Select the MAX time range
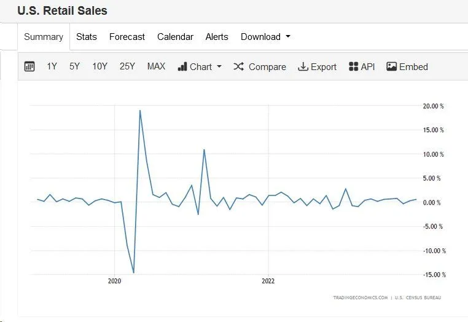The image size is (468, 322). [156, 66]
